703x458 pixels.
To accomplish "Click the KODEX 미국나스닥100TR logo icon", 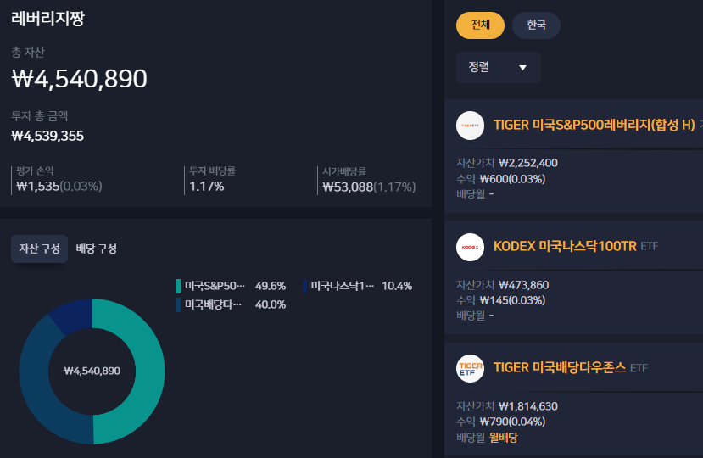I will (470, 247).
